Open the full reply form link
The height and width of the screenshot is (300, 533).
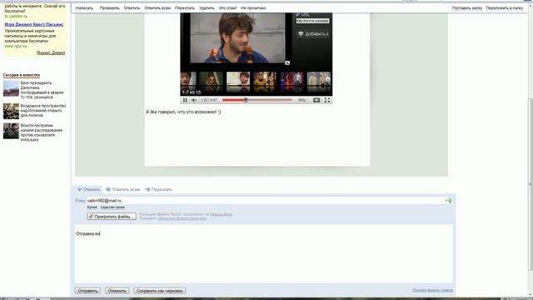[x=432, y=290]
